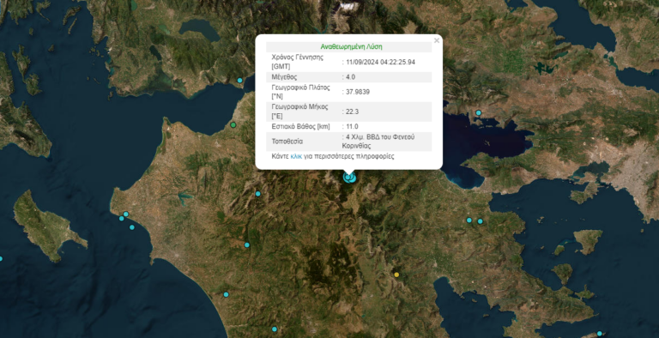Image resolution: width=659 pixels, height=338 pixels.
Task: Click the origin time 11/09/2024 04:22:25.94
Action: (381, 62)
